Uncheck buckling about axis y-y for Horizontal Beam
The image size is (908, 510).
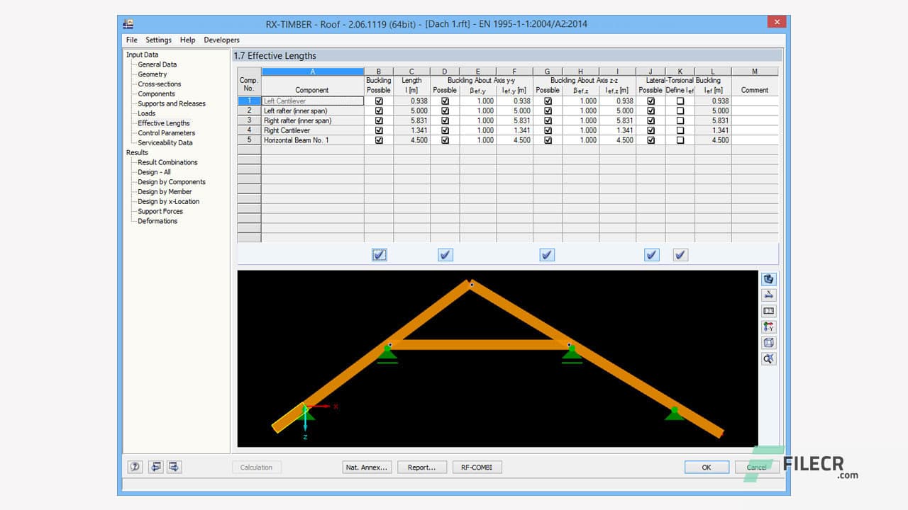(444, 140)
